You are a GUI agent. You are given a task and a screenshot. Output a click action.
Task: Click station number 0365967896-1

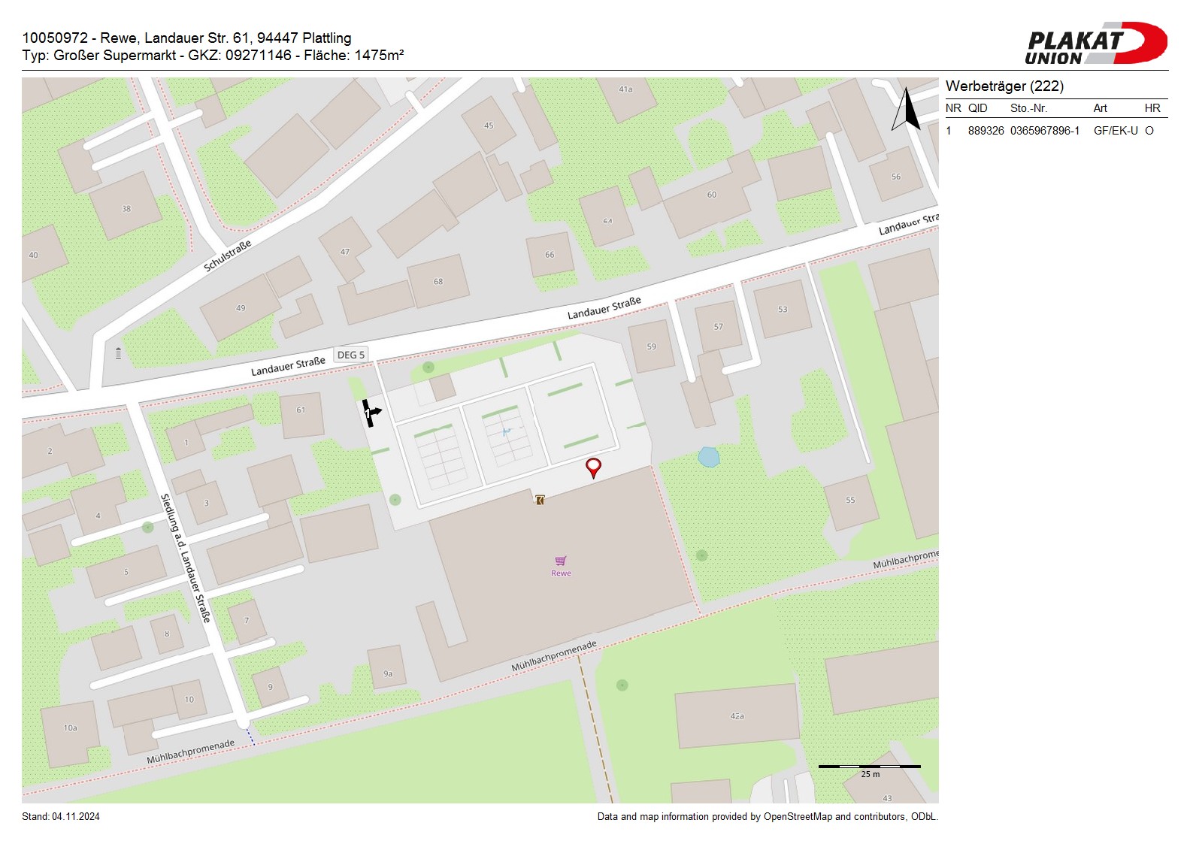1044,131
